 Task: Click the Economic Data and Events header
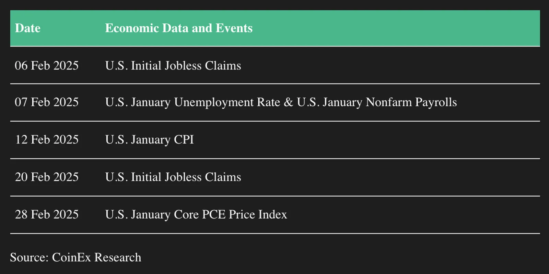pyautogui.click(x=179, y=28)
